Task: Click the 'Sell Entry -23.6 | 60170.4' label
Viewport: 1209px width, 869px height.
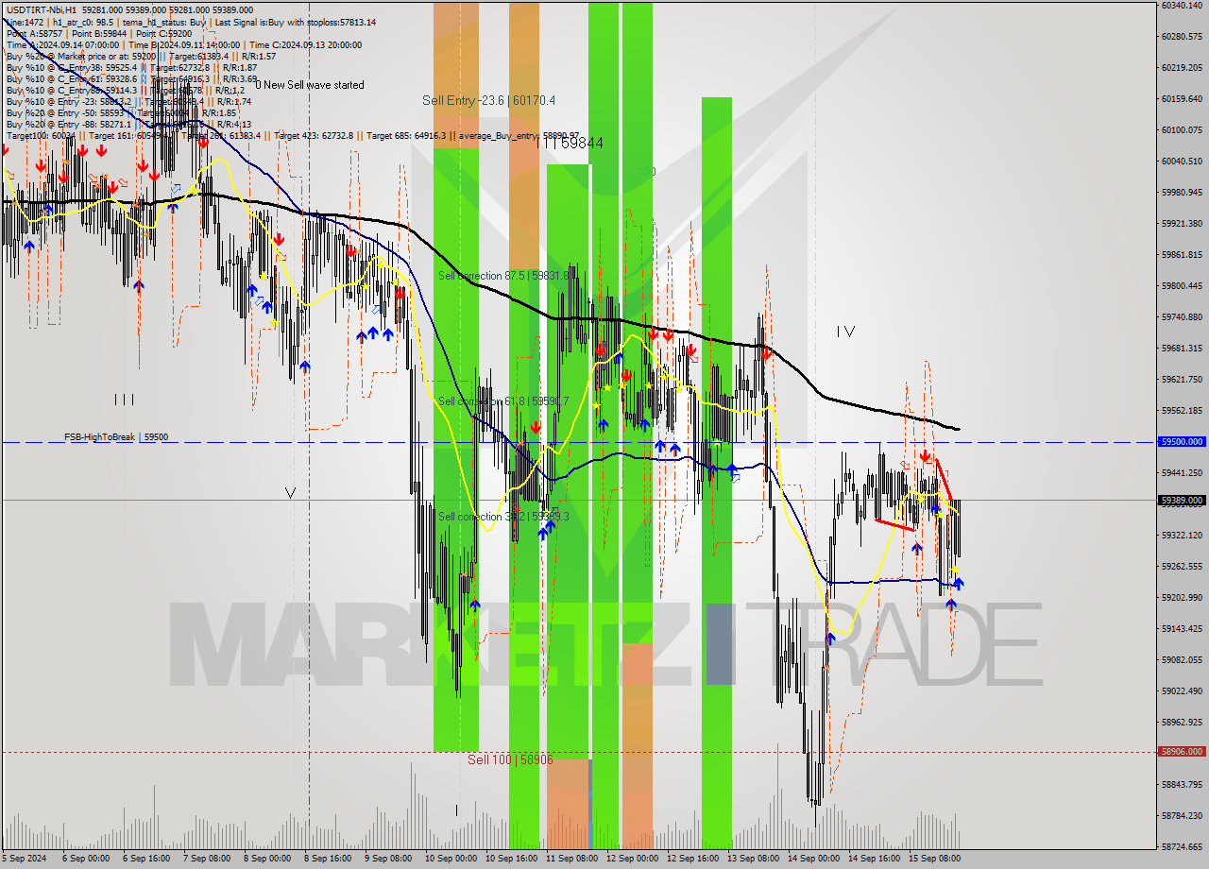Action: [x=489, y=100]
